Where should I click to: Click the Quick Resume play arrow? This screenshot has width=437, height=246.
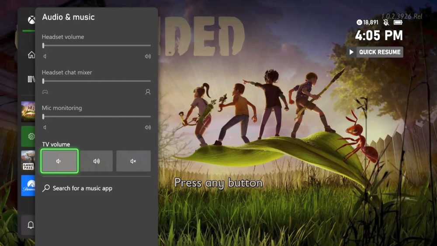(x=351, y=52)
